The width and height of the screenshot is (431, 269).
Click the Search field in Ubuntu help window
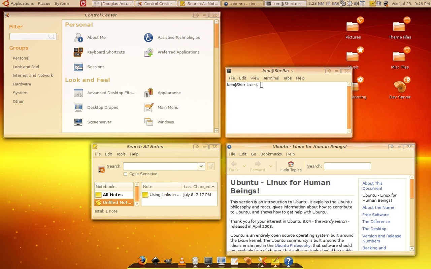(347, 166)
